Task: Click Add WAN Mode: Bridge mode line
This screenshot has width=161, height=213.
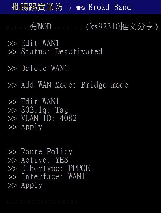Action: pos(68,85)
